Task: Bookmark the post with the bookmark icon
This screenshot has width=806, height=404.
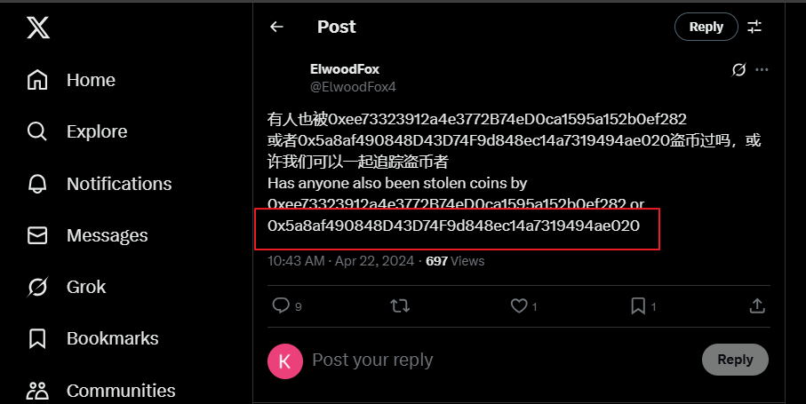Action: click(x=638, y=305)
